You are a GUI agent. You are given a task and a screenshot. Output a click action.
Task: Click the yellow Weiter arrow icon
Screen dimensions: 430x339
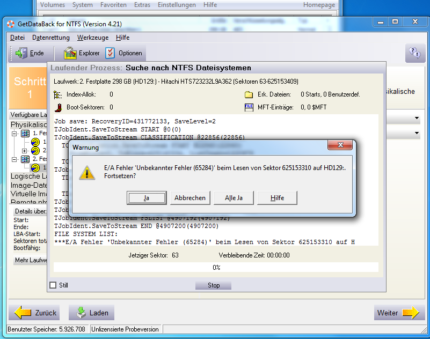411,312
